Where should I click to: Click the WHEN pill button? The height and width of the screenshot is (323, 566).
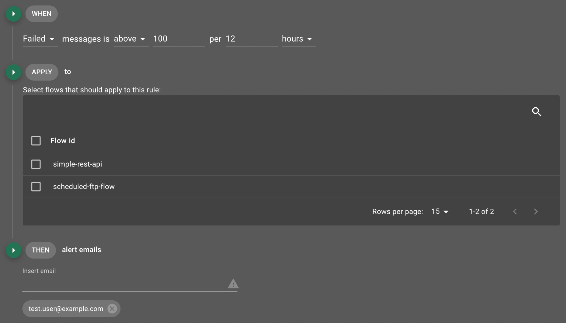point(42,14)
